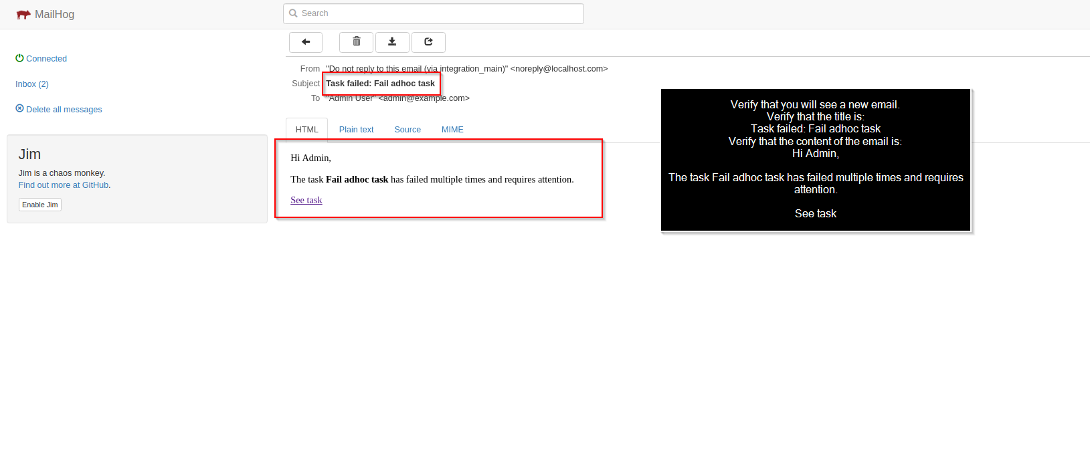Image resolution: width=1090 pixels, height=450 pixels.
Task: Open Find out more at GitHub link
Action: pos(64,185)
